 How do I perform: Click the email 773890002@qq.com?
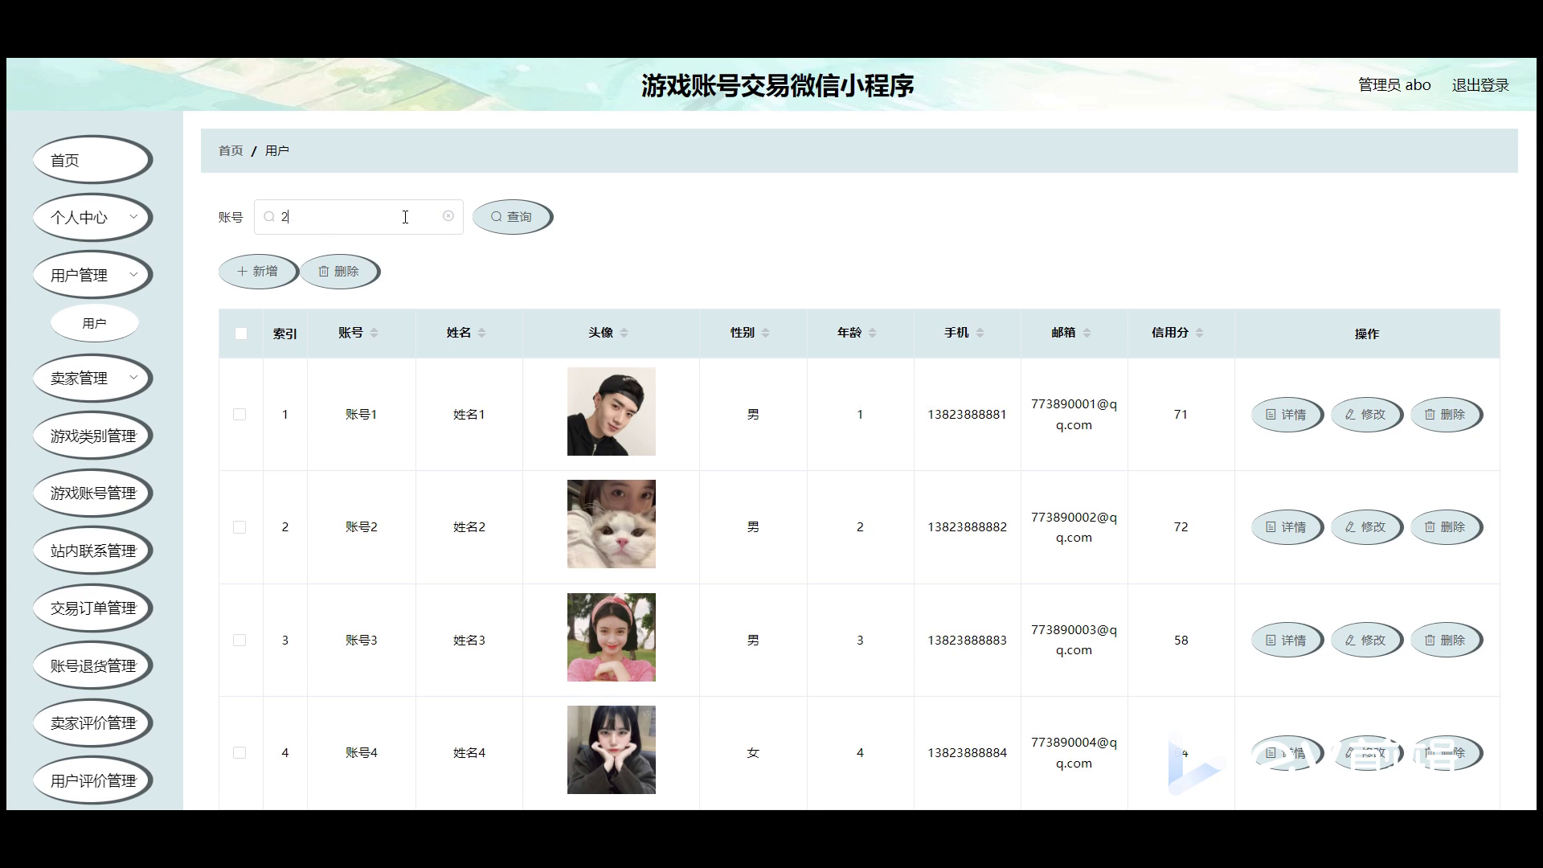[x=1074, y=527]
